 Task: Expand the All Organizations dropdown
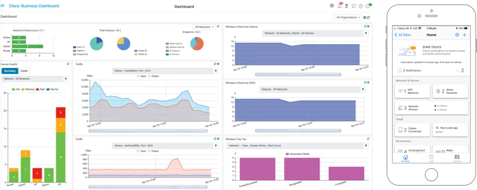coord(348,17)
